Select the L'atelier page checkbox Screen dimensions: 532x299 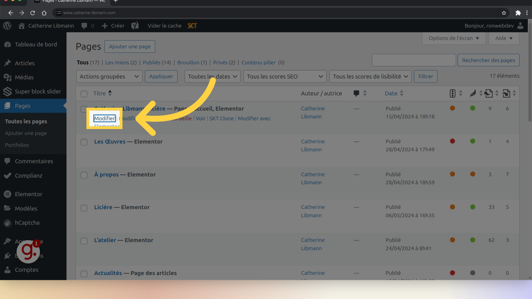tap(84, 241)
